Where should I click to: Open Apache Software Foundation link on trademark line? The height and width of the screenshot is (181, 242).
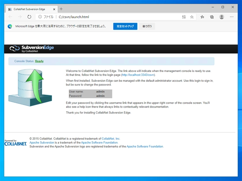(99, 142)
